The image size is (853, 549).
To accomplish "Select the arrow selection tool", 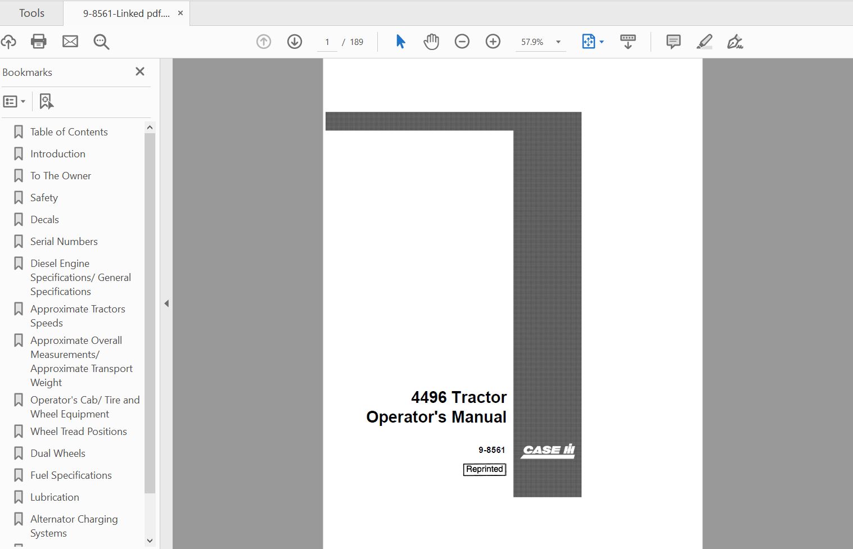I will click(x=400, y=41).
